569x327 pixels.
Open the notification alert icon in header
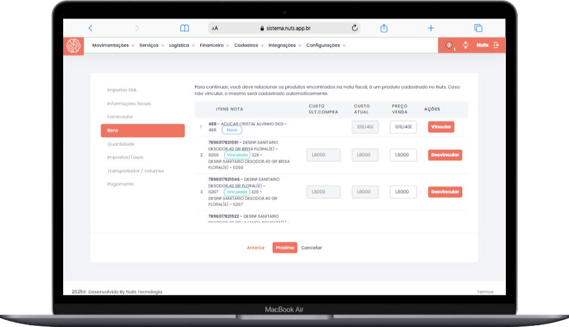pos(449,45)
